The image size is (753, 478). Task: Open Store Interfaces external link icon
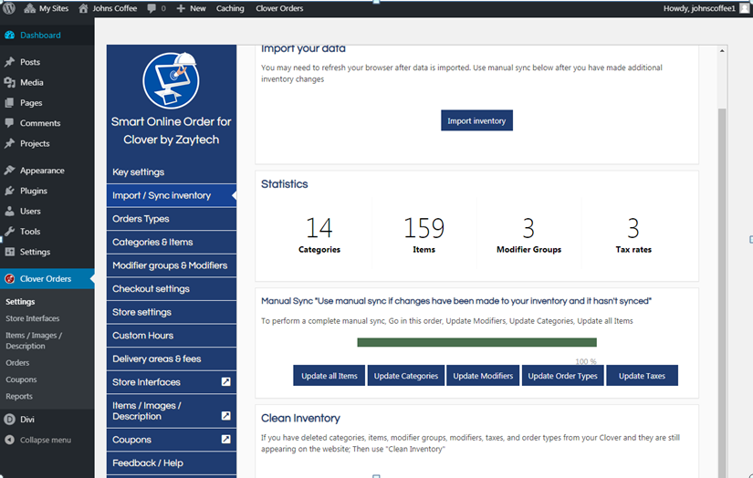click(x=225, y=382)
